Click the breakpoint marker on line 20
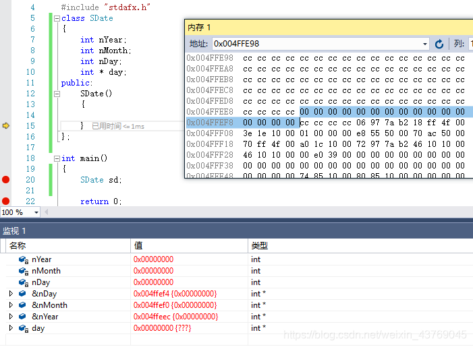The height and width of the screenshot is (347, 473). (x=5, y=180)
